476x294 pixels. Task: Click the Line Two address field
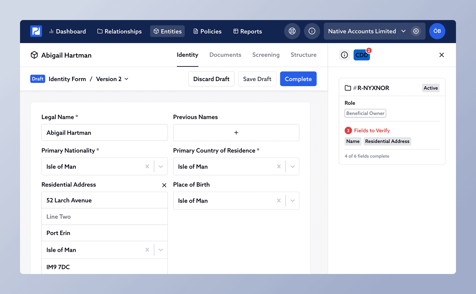[105, 216]
